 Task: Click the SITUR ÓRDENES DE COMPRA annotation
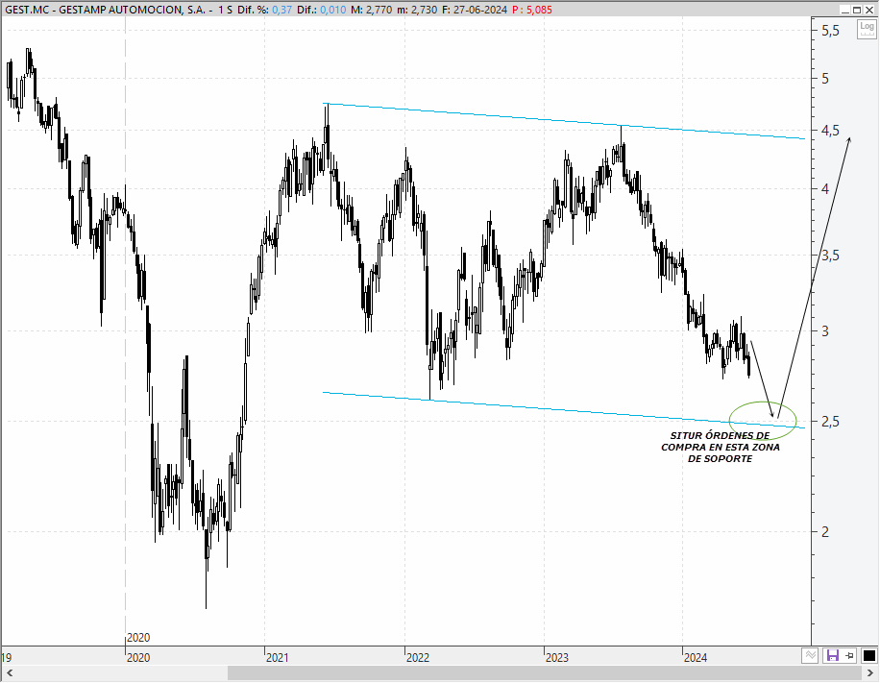[721, 448]
